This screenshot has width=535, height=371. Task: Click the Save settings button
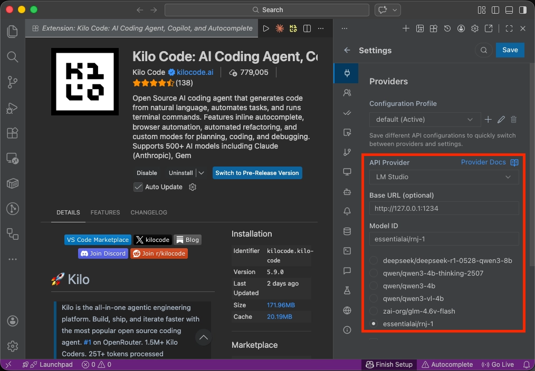click(x=510, y=50)
